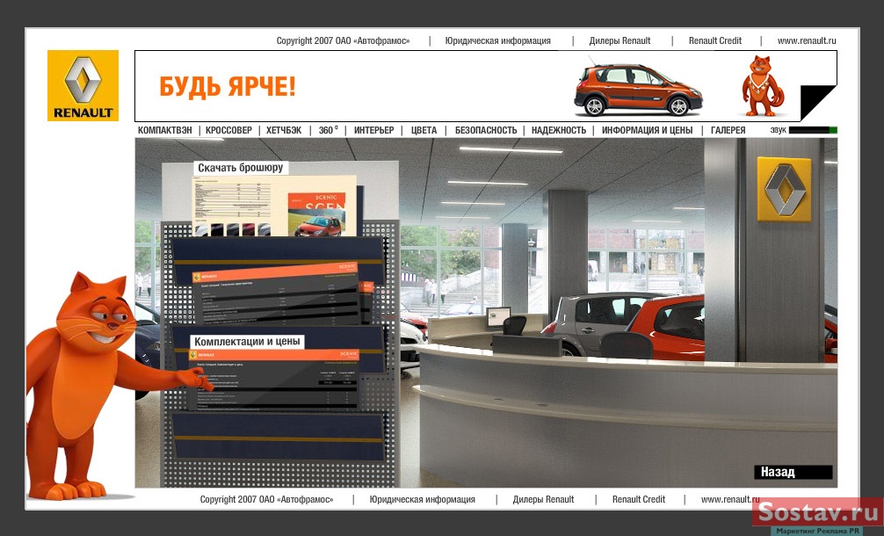Go to the ЦВЕТА section
The image size is (884, 536).
tap(424, 130)
